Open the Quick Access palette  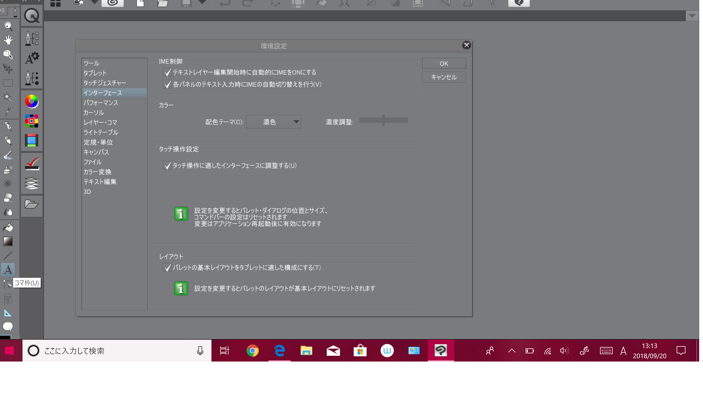[32, 16]
